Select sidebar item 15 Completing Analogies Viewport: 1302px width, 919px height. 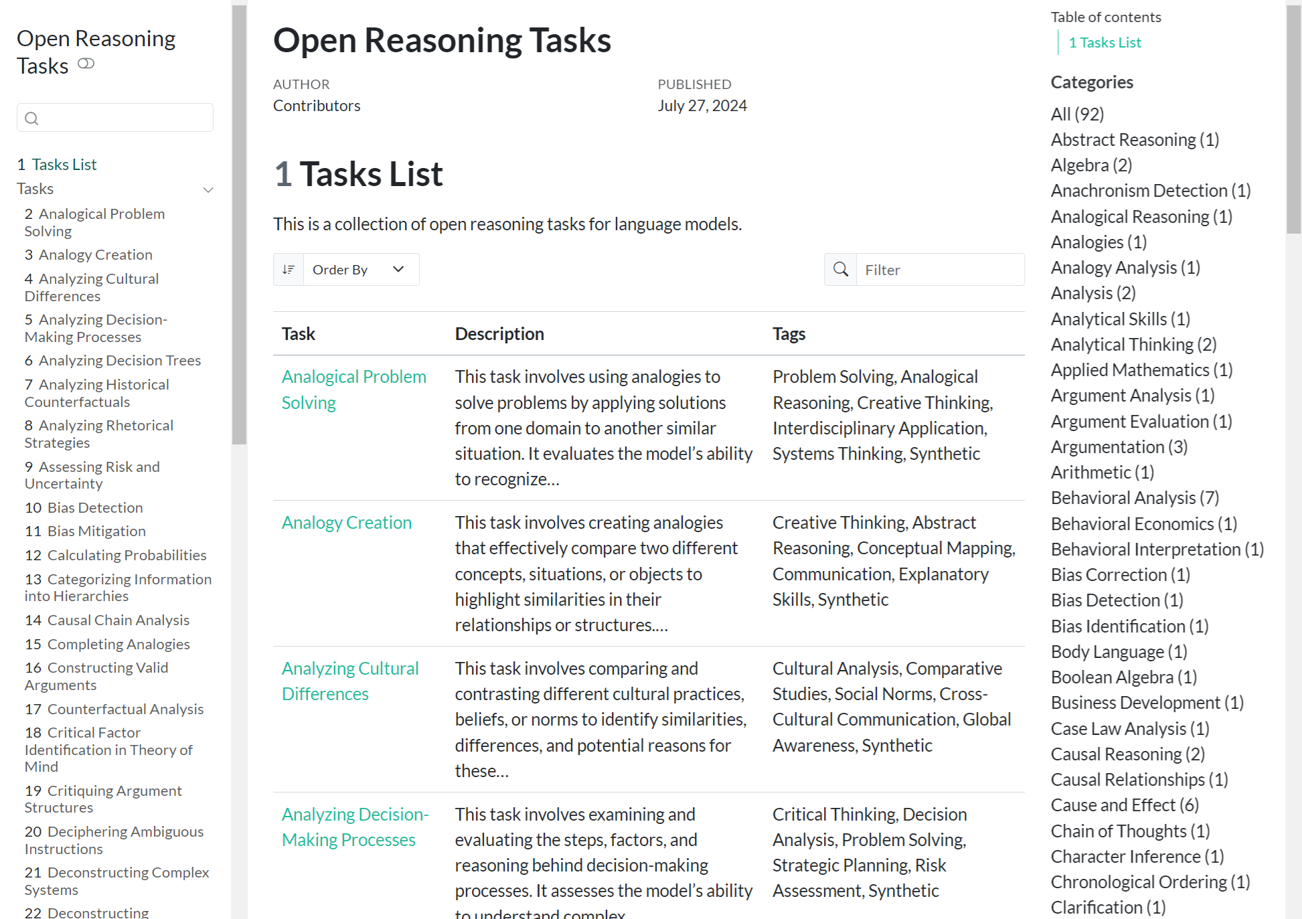107,644
